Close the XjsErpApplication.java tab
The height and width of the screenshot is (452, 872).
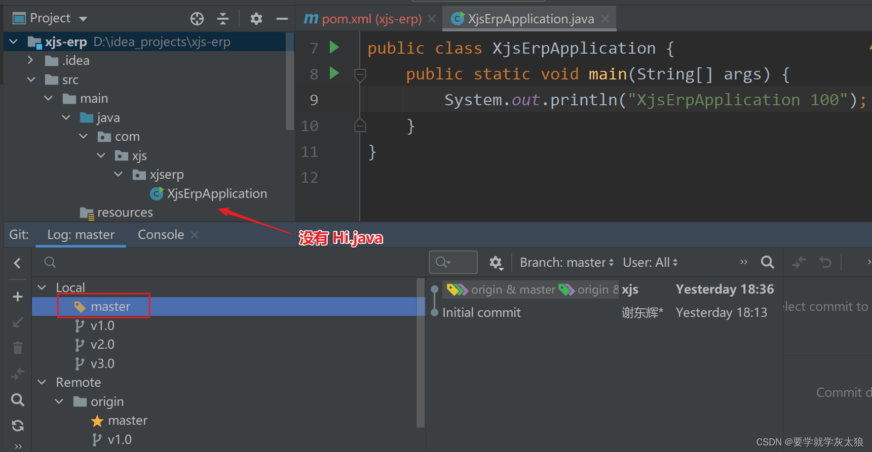click(x=605, y=19)
